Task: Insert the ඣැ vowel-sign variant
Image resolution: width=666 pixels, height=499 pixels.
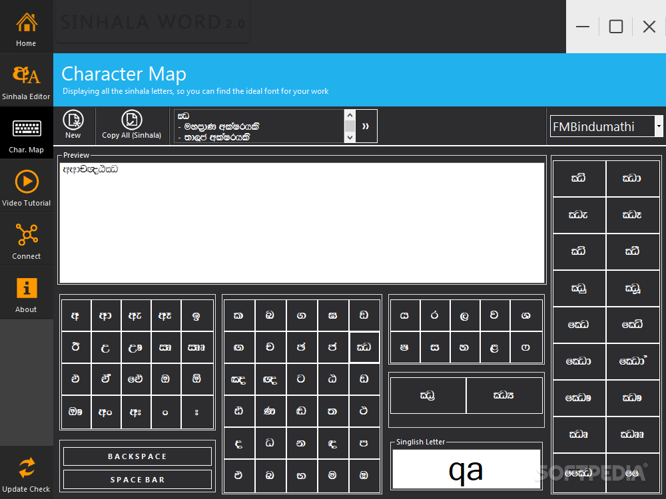Action: pos(579,215)
